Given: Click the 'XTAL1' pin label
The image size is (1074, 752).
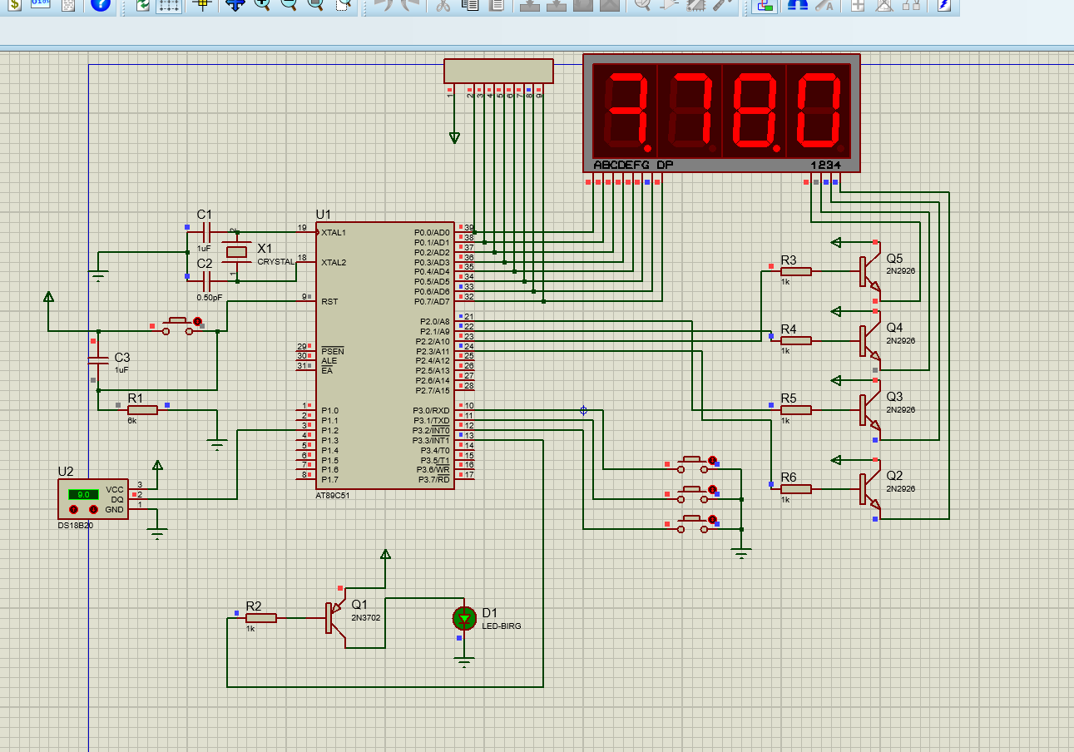Looking at the screenshot, I should 334,232.
